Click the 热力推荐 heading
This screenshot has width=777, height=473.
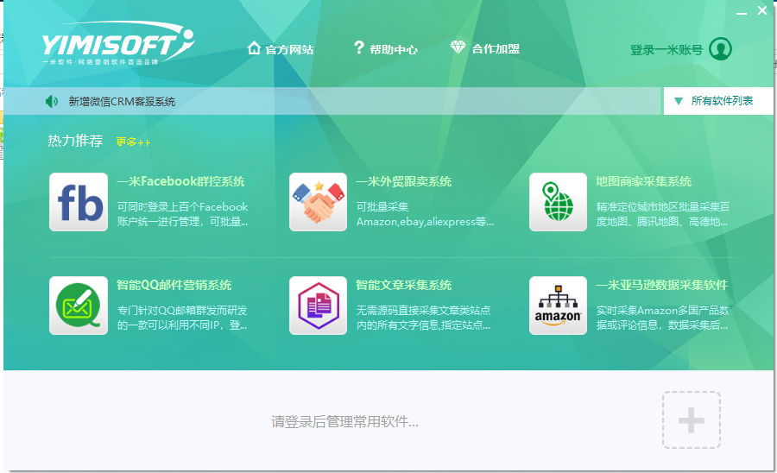click(75, 141)
